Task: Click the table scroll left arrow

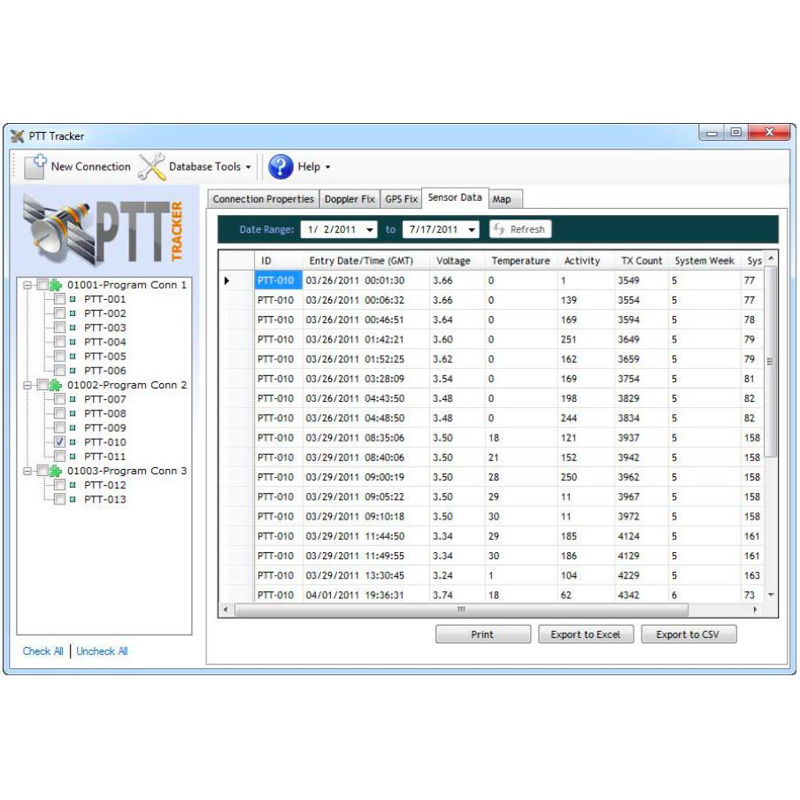Action: pyautogui.click(x=226, y=610)
